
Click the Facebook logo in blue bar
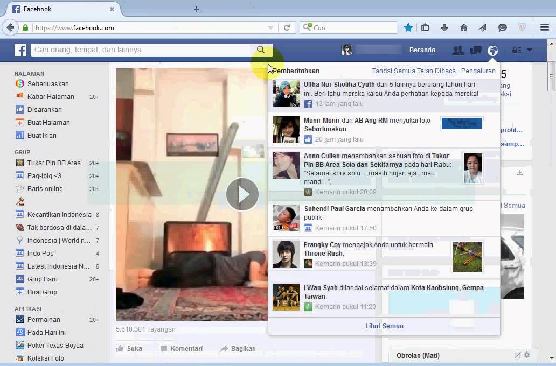(x=20, y=50)
